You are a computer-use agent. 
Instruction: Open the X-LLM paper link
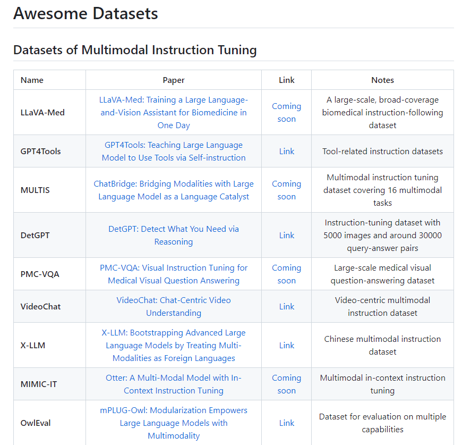pyautogui.click(x=174, y=346)
